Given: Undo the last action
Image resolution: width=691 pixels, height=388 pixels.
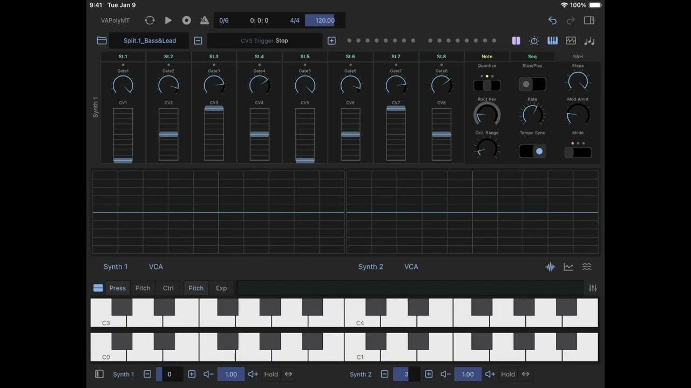Looking at the screenshot, I should click(x=552, y=20).
